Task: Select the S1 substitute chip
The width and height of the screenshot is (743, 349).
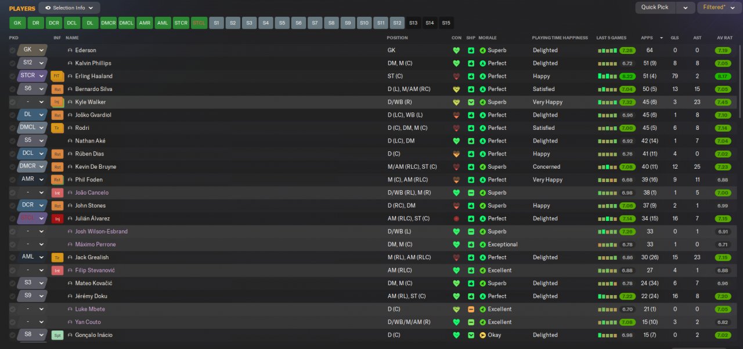Action: pos(217,23)
